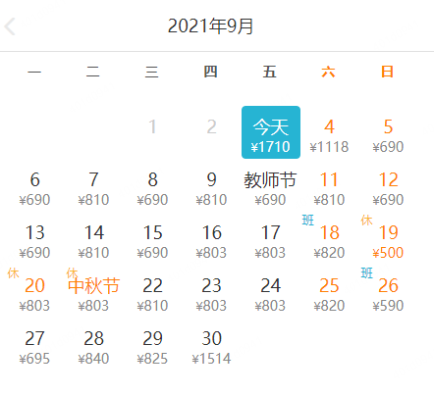Click the 日 Sunday column header
The height and width of the screenshot is (395, 434).
point(387,72)
